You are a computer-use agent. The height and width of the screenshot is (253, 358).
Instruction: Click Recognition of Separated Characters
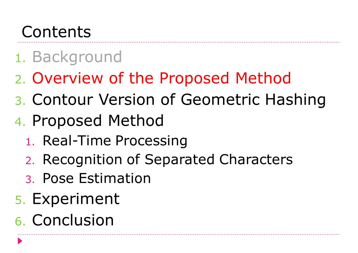click(x=168, y=160)
